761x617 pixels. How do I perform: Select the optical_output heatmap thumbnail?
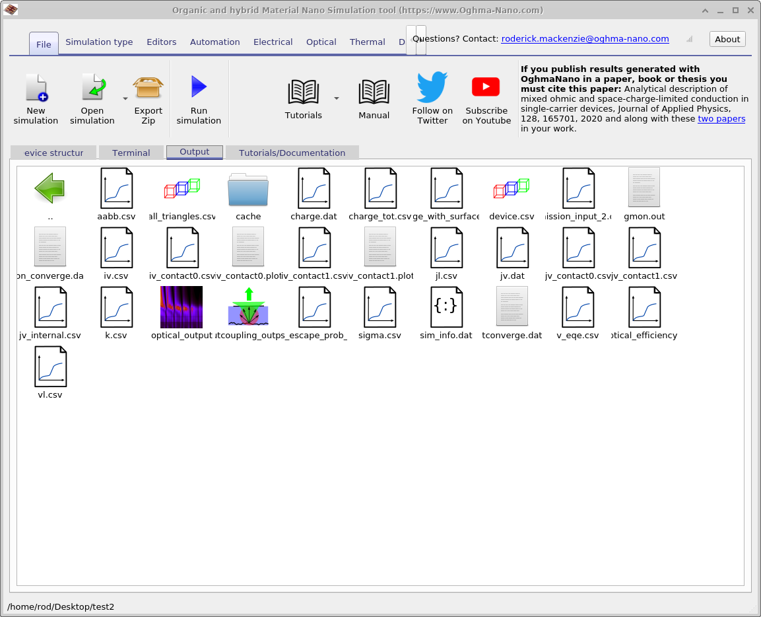182,307
